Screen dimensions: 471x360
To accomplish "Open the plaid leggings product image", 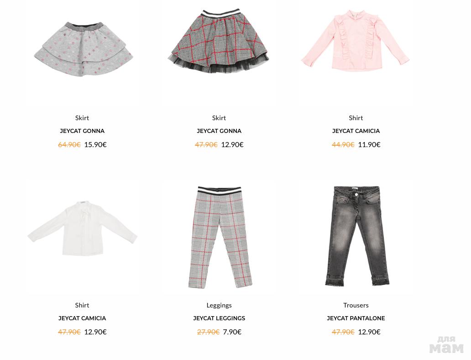I will pos(220,237).
